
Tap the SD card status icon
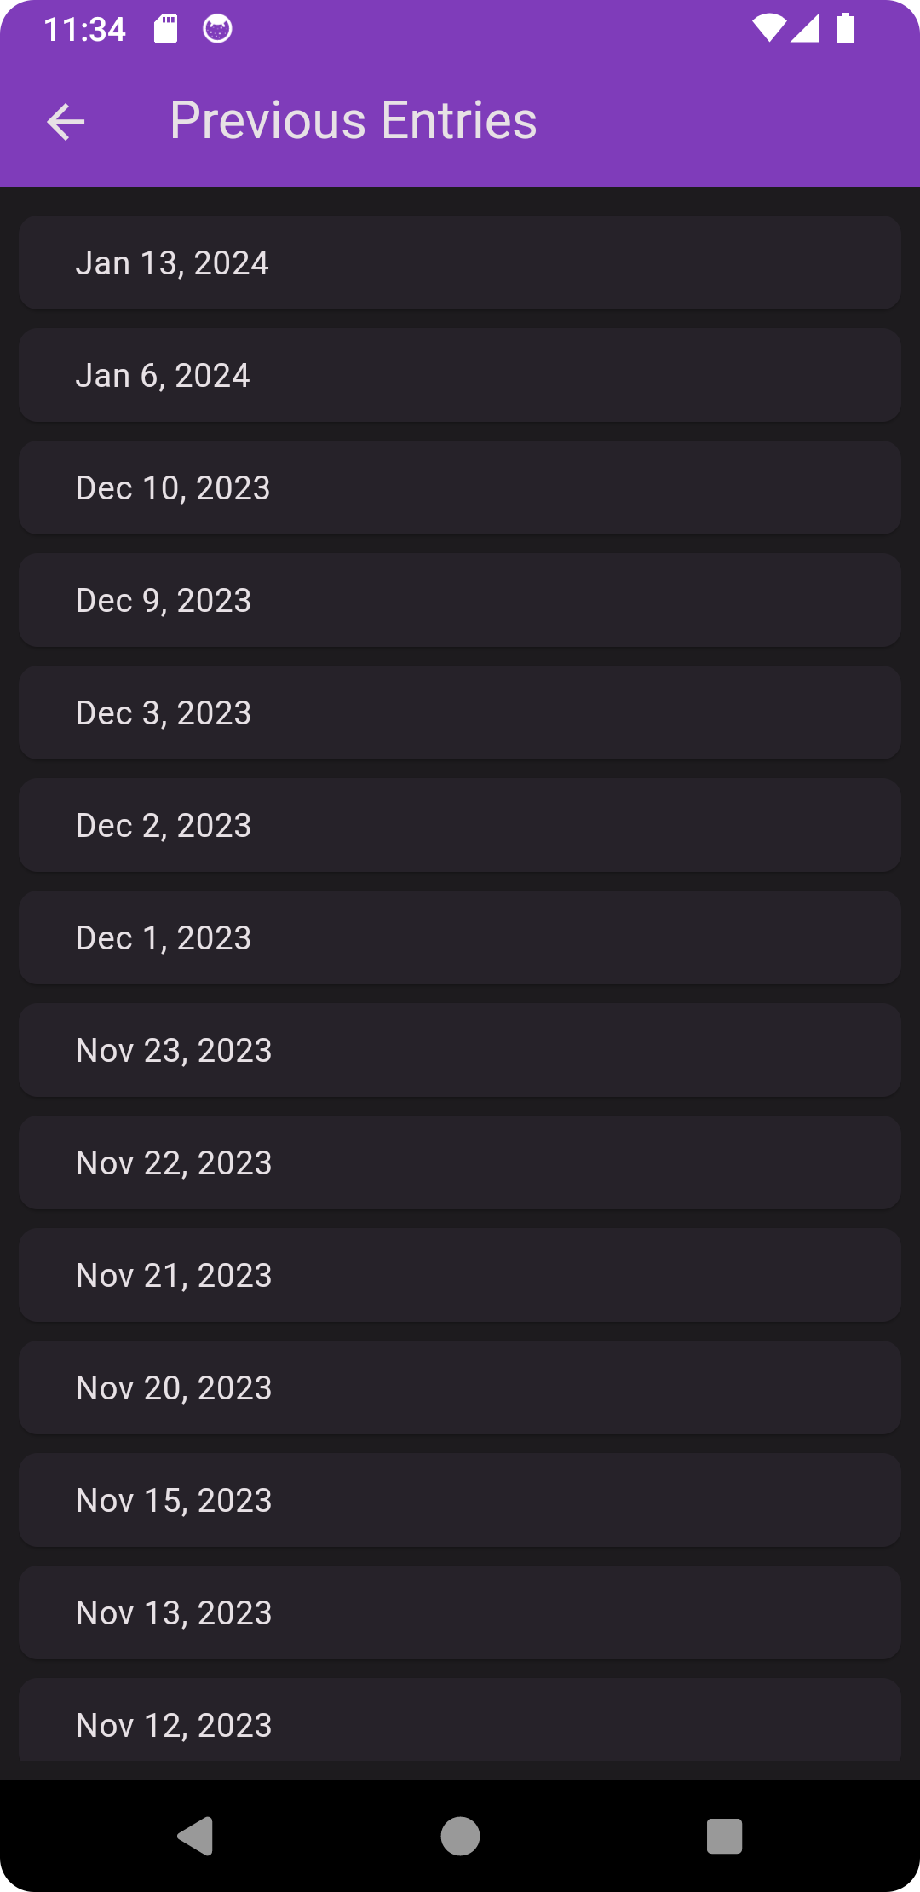pos(166,30)
